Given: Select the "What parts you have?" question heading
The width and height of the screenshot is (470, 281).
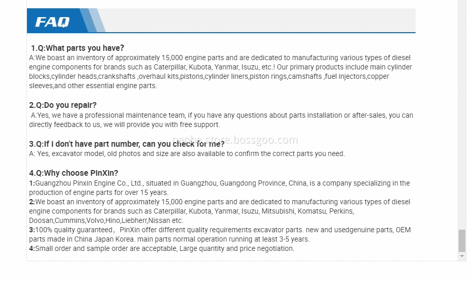Looking at the screenshot, I should (x=78, y=48).
